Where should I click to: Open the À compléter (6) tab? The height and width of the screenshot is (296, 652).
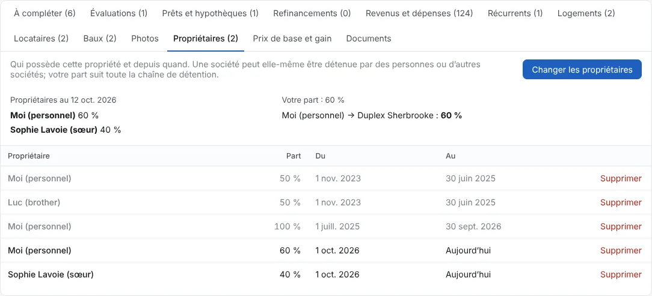pyautogui.click(x=45, y=13)
